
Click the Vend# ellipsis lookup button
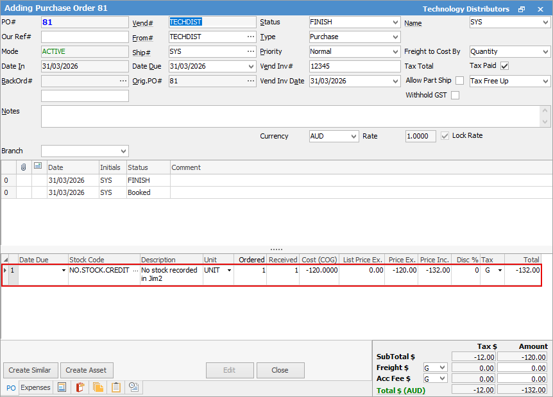250,22
